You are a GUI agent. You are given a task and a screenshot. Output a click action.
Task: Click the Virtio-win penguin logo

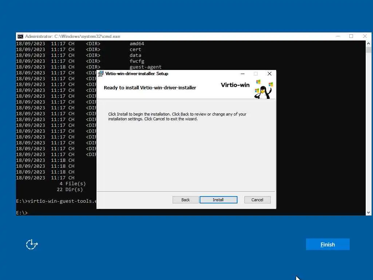pyautogui.click(x=263, y=89)
